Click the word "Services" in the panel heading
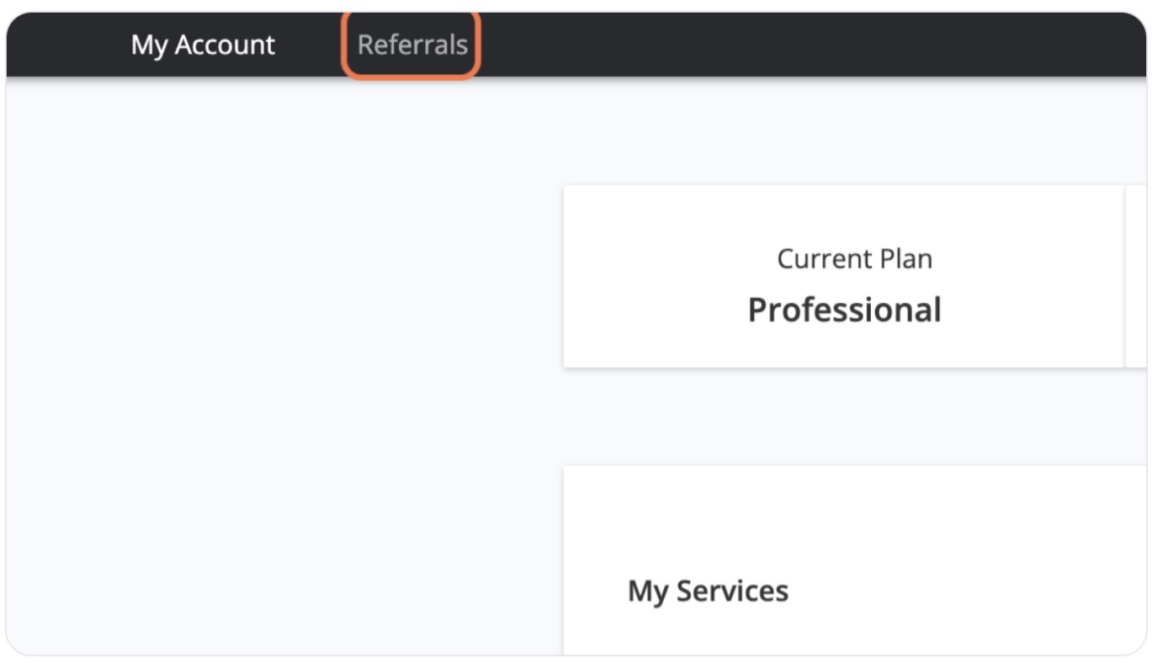 pos(732,591)
